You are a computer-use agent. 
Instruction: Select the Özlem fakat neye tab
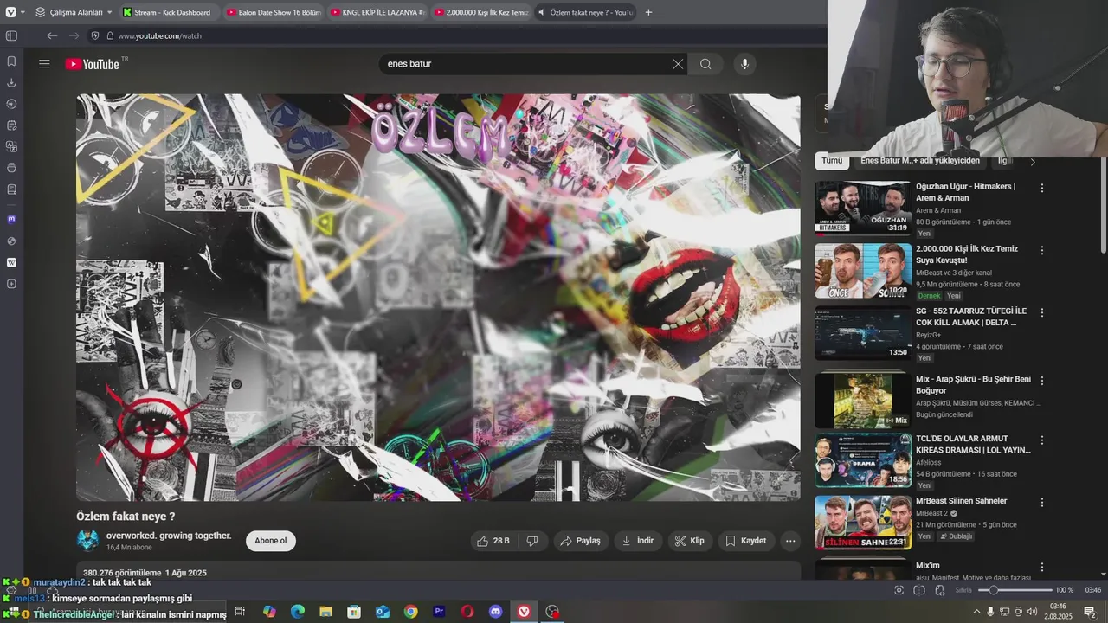click(585, 12)
